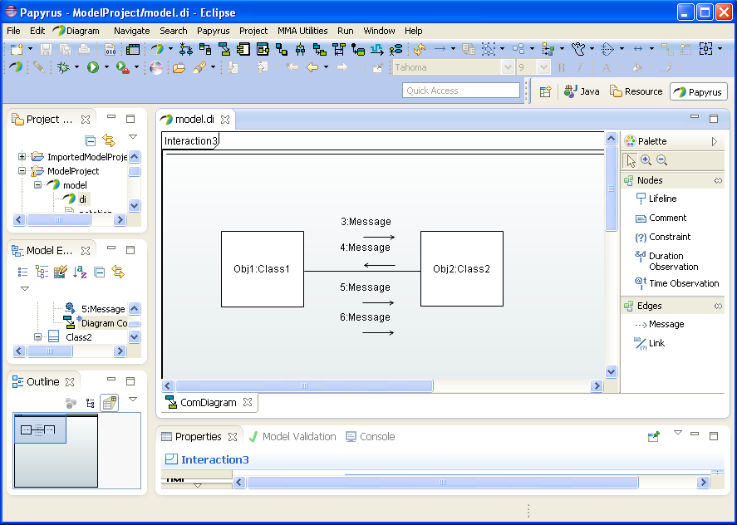Click the open folder toolbar icon
Image resolution: width=737 pixels, height=525 pixels.
[x=179, y=67]
